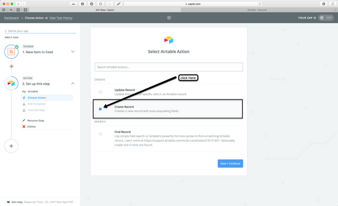This screenshot has height=206, width=338.
Task: Click the RSS feed toolbar icon
Action: pos(109,4)
